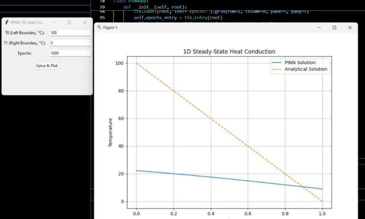Minimize the Figure 1 window

click(319, 28)
